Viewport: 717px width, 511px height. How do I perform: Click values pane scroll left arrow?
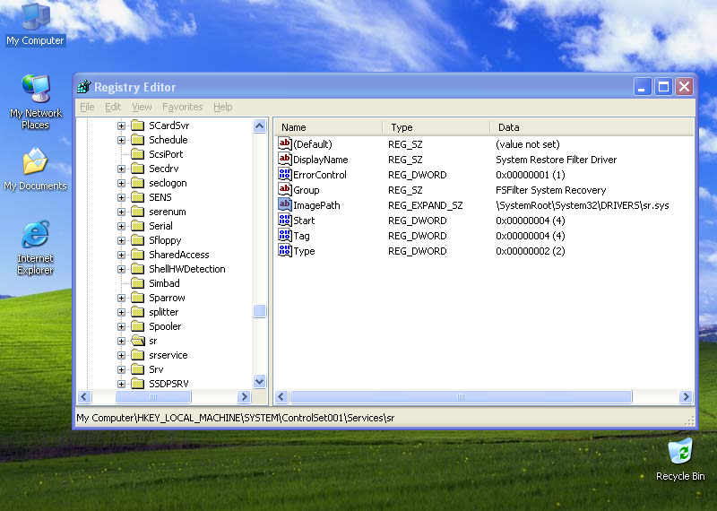[x=281, y=396]
